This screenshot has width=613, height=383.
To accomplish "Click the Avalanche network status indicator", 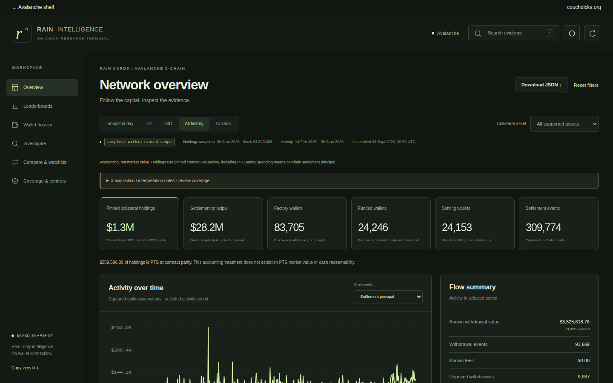I will [445, 33].
